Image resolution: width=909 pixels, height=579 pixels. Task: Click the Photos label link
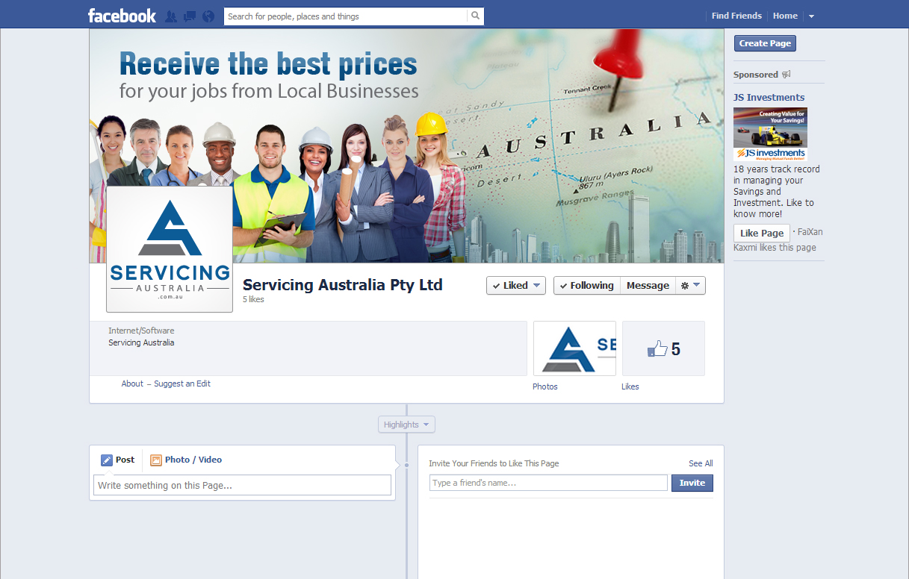(545, 386)
